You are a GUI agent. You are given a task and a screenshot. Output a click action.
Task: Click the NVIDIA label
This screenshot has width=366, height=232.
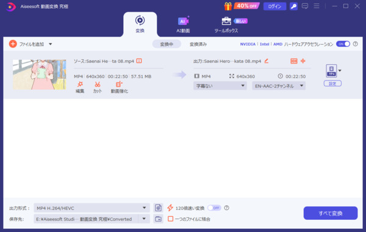pos(248,44)
